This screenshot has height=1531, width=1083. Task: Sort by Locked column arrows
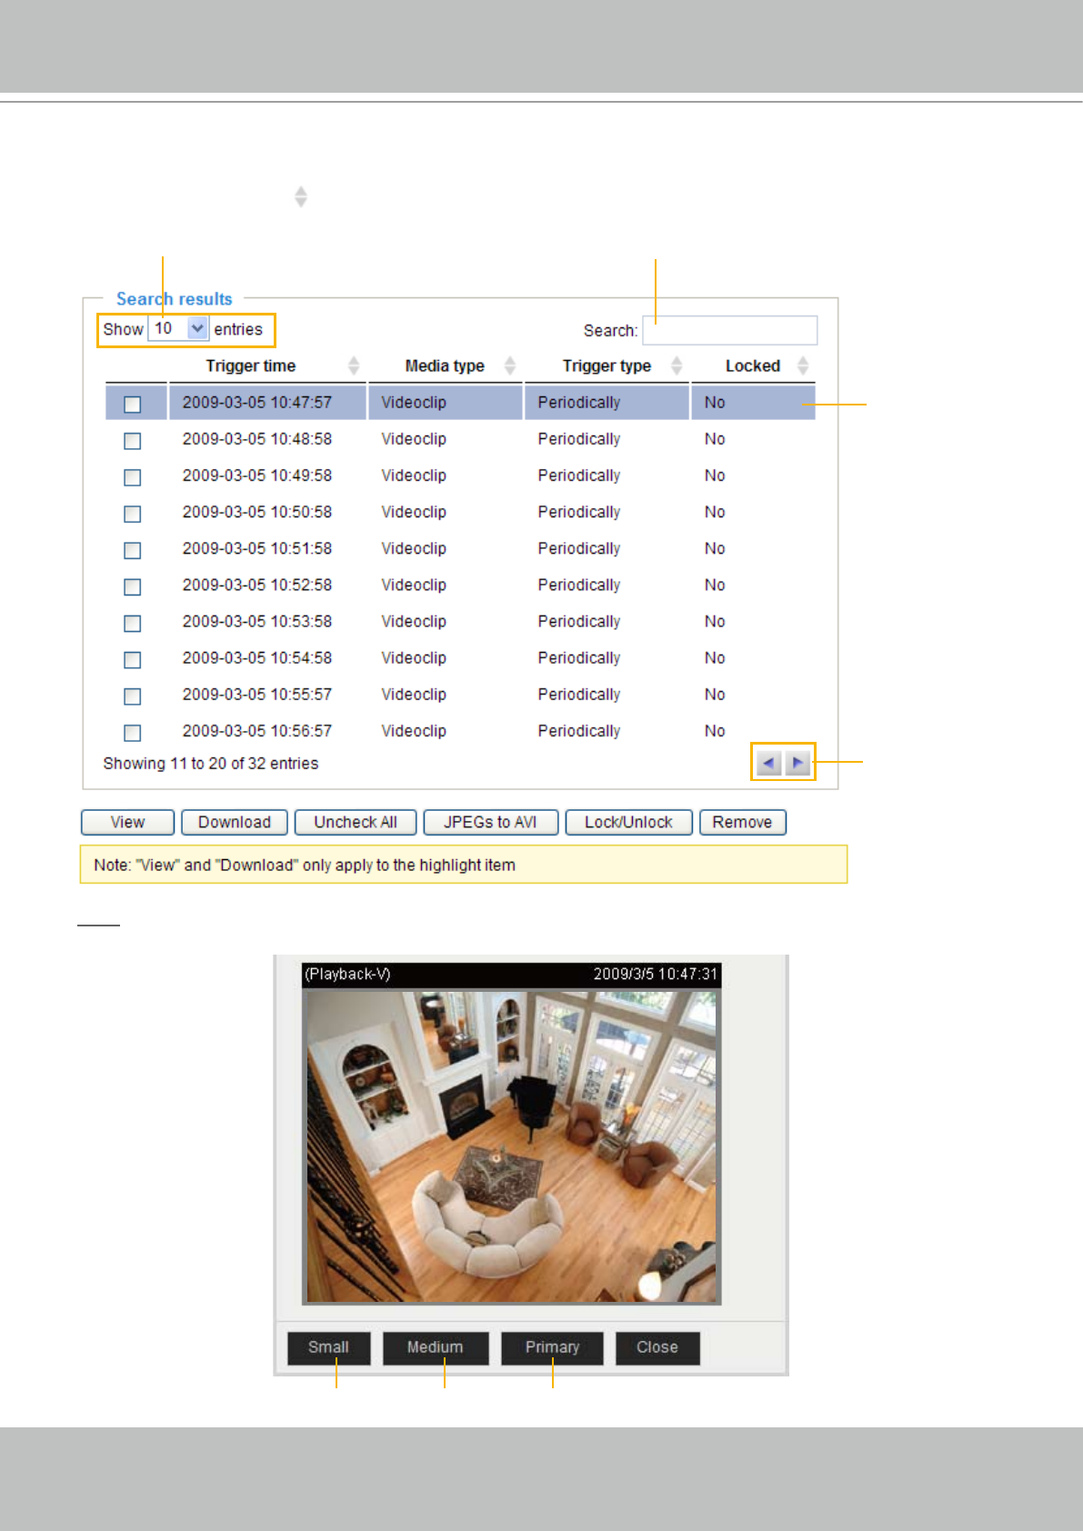tap(803, 365)
